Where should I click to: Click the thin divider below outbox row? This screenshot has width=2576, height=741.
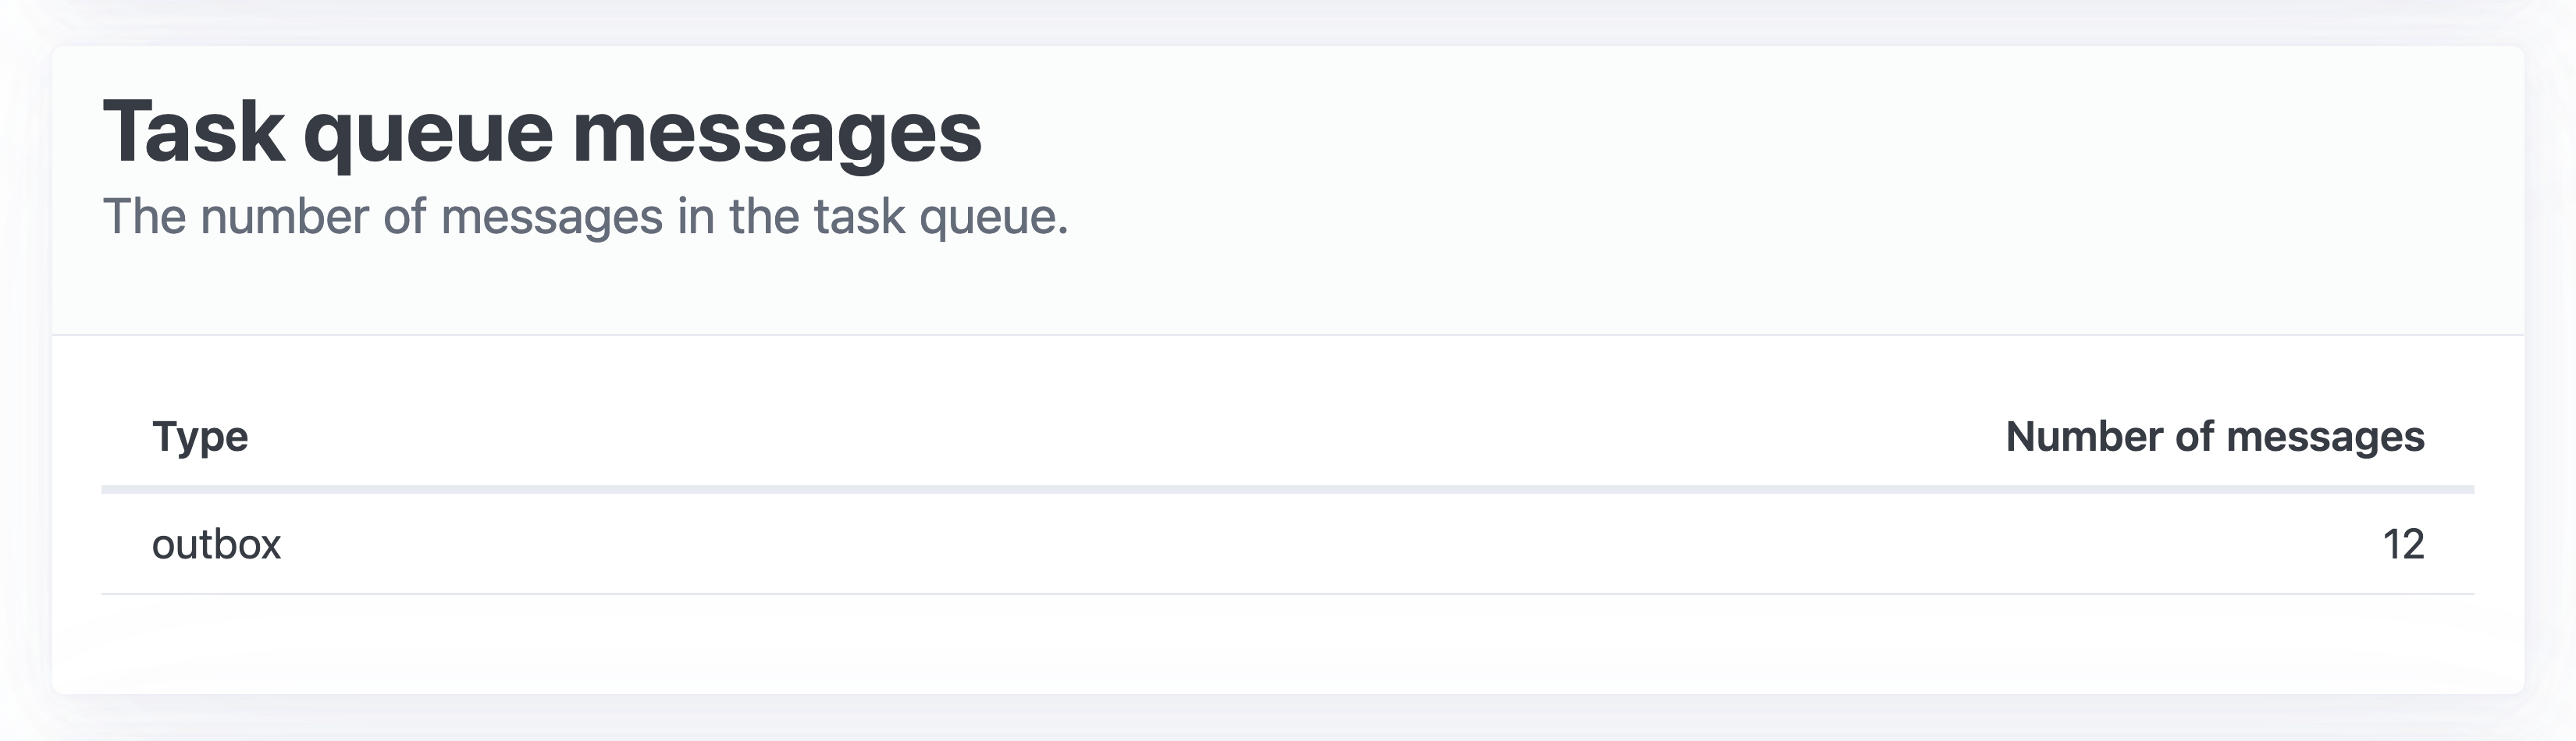coord(1288,594)
